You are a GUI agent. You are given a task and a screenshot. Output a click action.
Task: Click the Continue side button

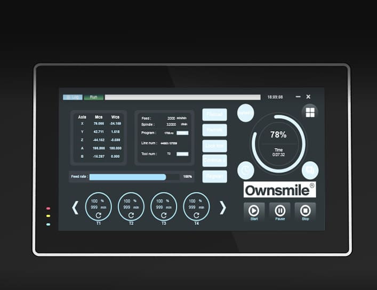coord(214,160)
